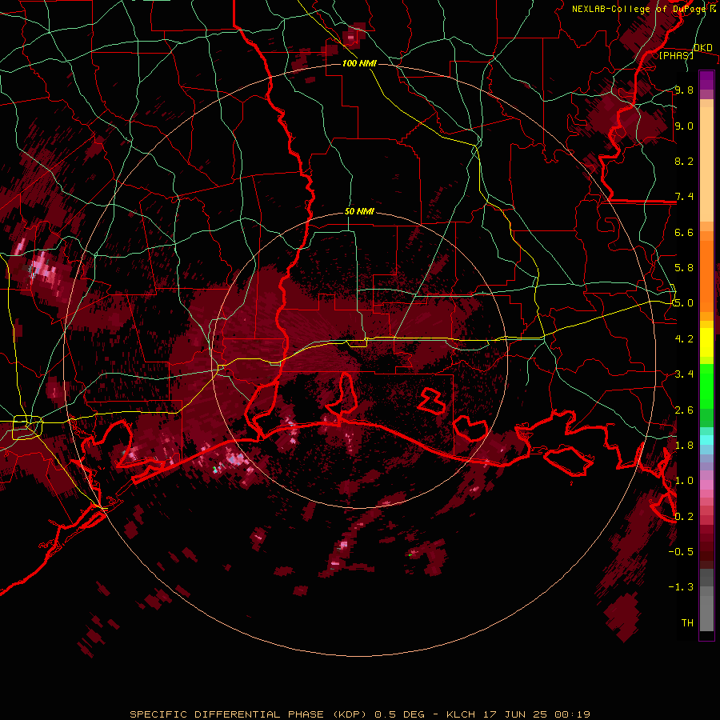The height and width of the screenshot is (720, 720).
Task: Click the 9.8 value on the color scale
Action: pos(684,90)
